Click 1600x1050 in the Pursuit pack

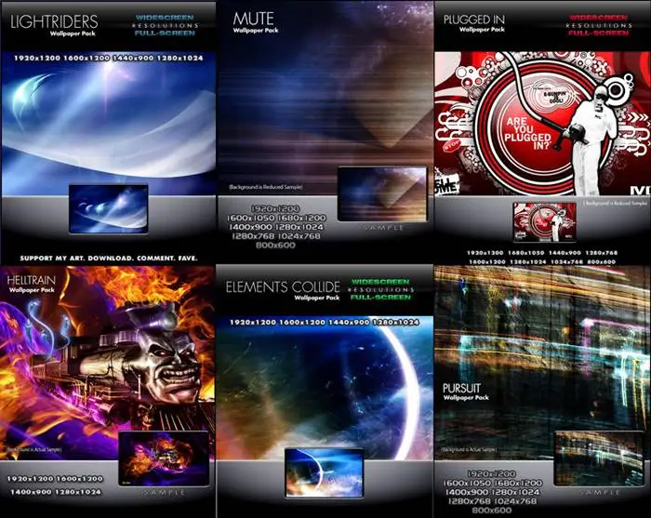[466, 484]
